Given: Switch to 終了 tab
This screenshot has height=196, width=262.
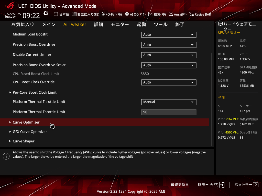Looking at the screenshot, I should click(x=180, y=24).
